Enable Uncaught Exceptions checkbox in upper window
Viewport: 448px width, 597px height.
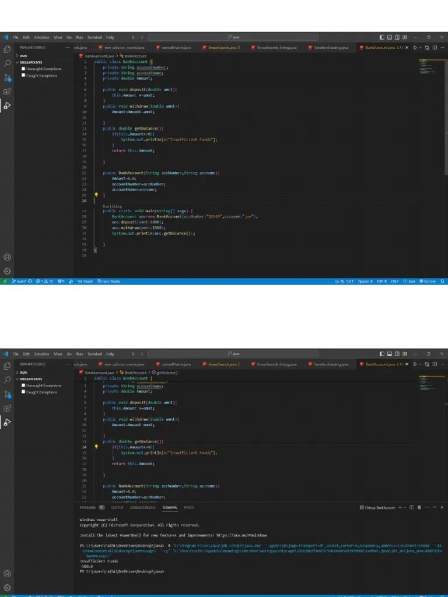(x=23, y=69)
